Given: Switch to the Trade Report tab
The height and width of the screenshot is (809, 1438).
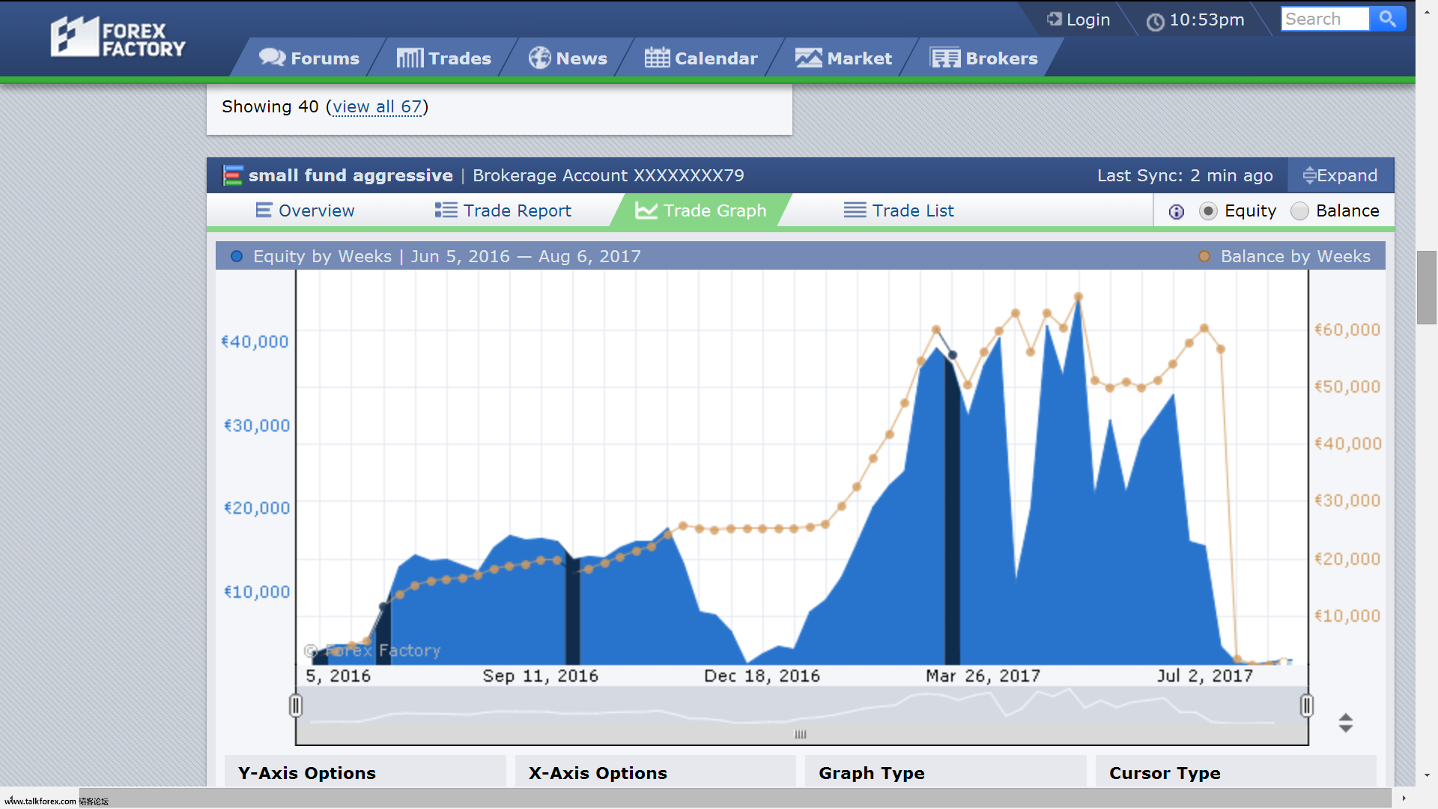Looking at the screenshot, I should click(x=503, y=210).
